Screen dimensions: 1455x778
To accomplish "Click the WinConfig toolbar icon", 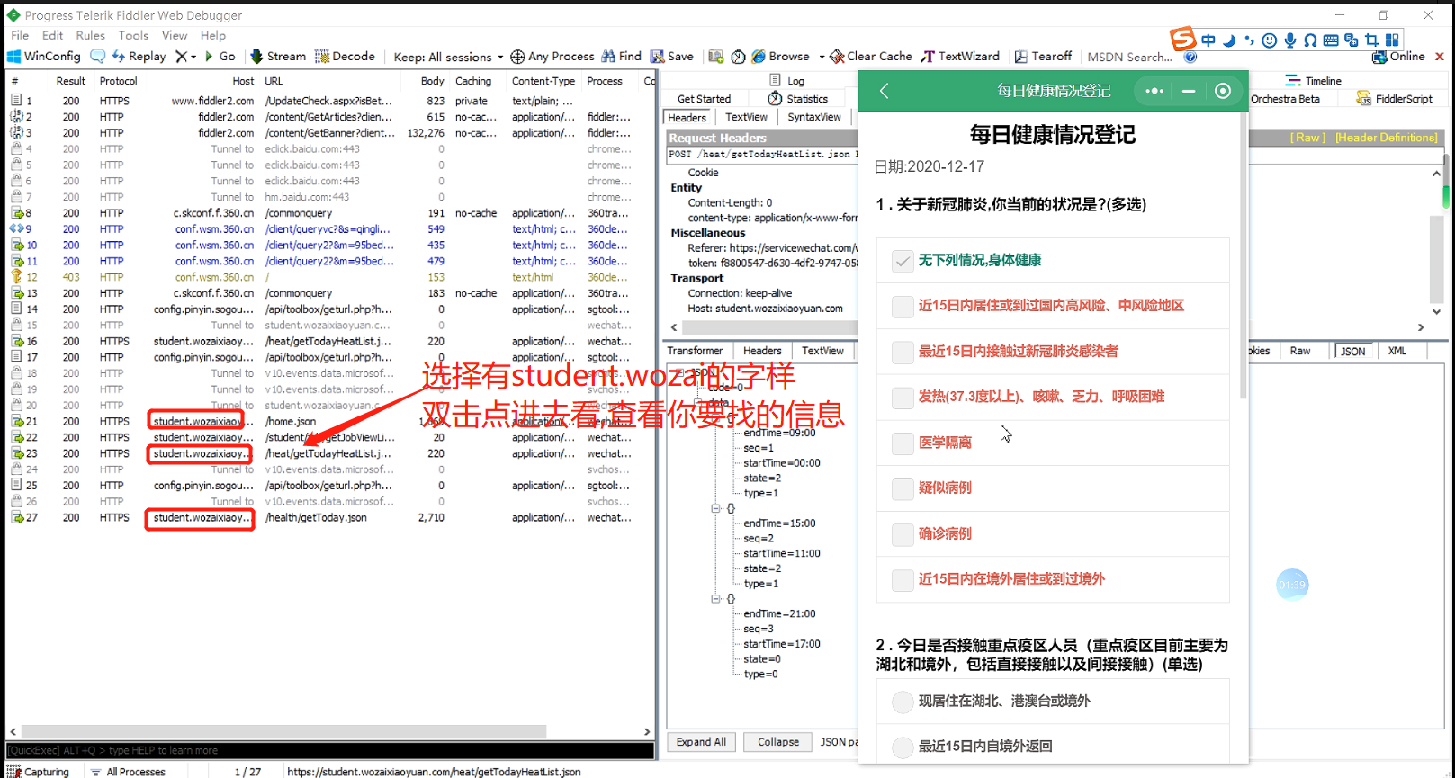I will [x=43, y=56].
